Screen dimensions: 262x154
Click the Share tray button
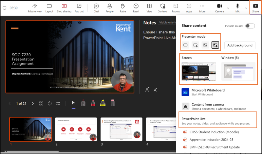pyautogui.click(x=255, y=9)
